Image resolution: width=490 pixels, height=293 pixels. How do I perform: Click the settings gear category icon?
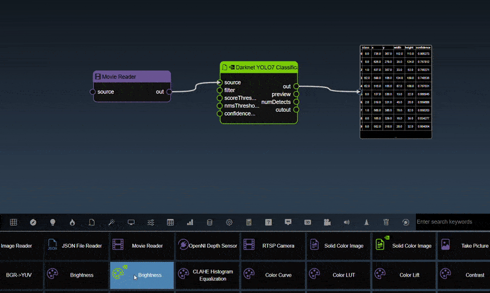coord(229,222)
